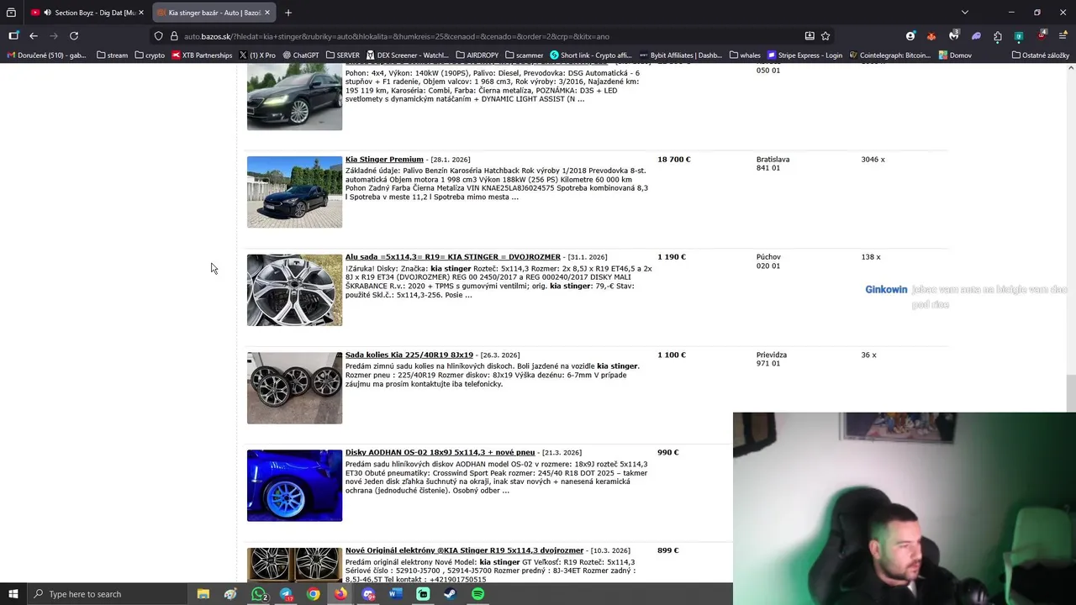Open the Firefox account icon

(x=910, y=36)
